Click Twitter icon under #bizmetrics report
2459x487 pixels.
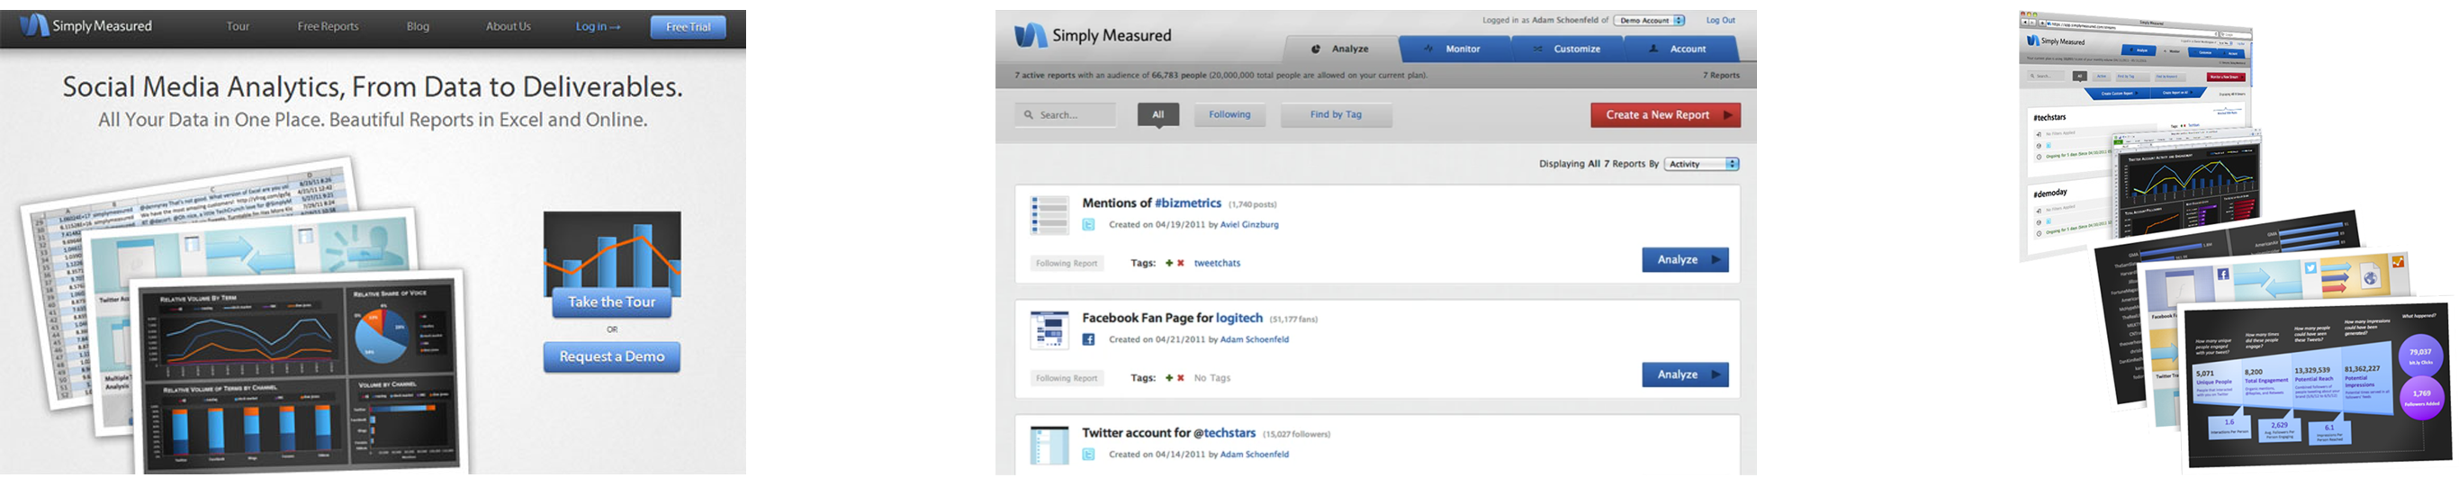(x=1088, y=225)
